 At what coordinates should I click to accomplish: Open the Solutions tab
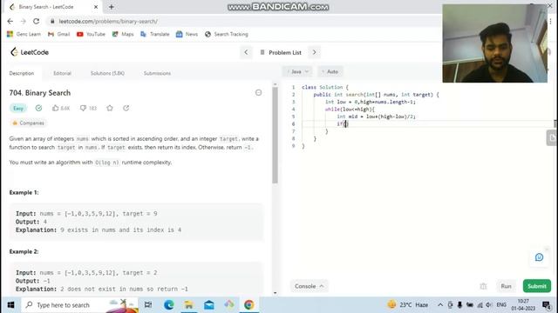click(x=107, y=73)
